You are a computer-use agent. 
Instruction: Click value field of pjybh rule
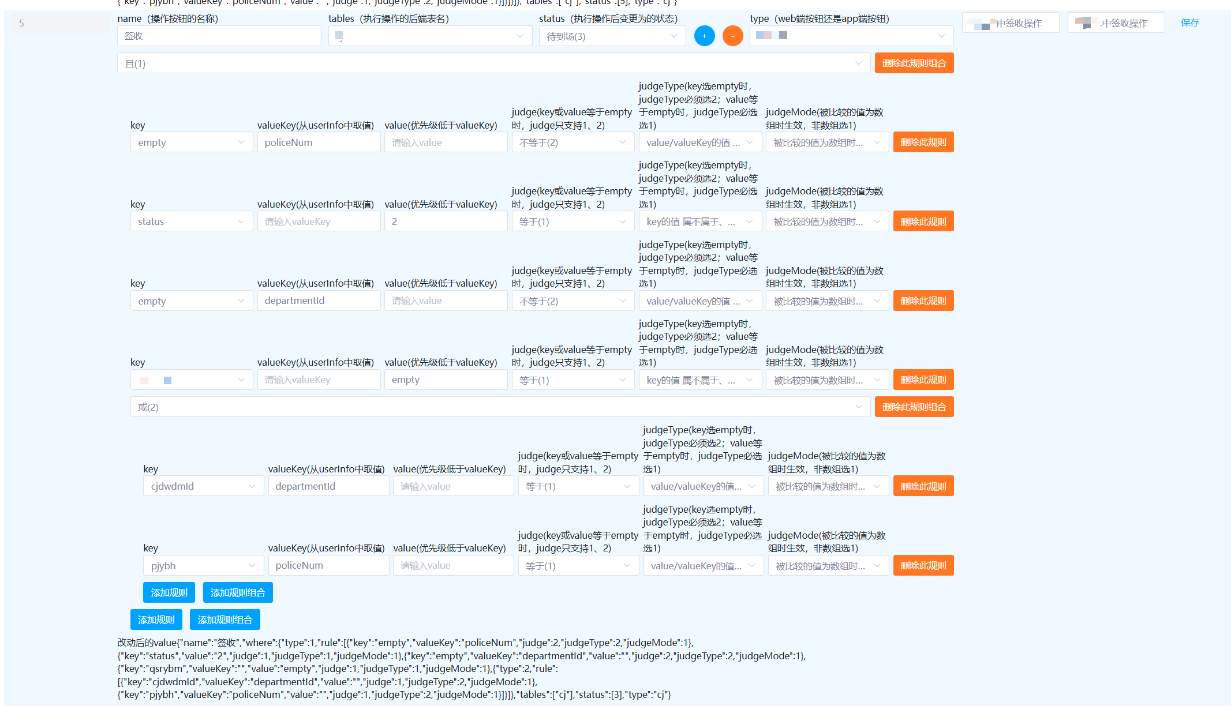coord(453,565)
